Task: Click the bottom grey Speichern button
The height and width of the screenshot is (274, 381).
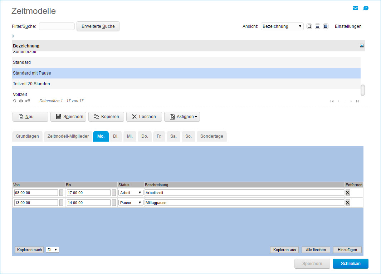Action: 312,264
